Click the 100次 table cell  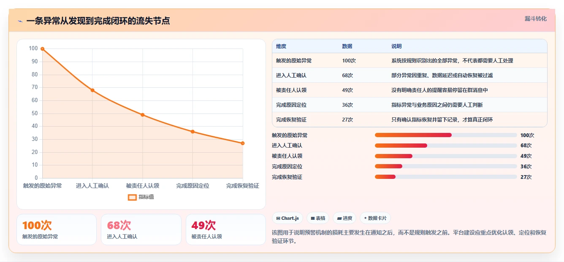(x=349, y=61)
